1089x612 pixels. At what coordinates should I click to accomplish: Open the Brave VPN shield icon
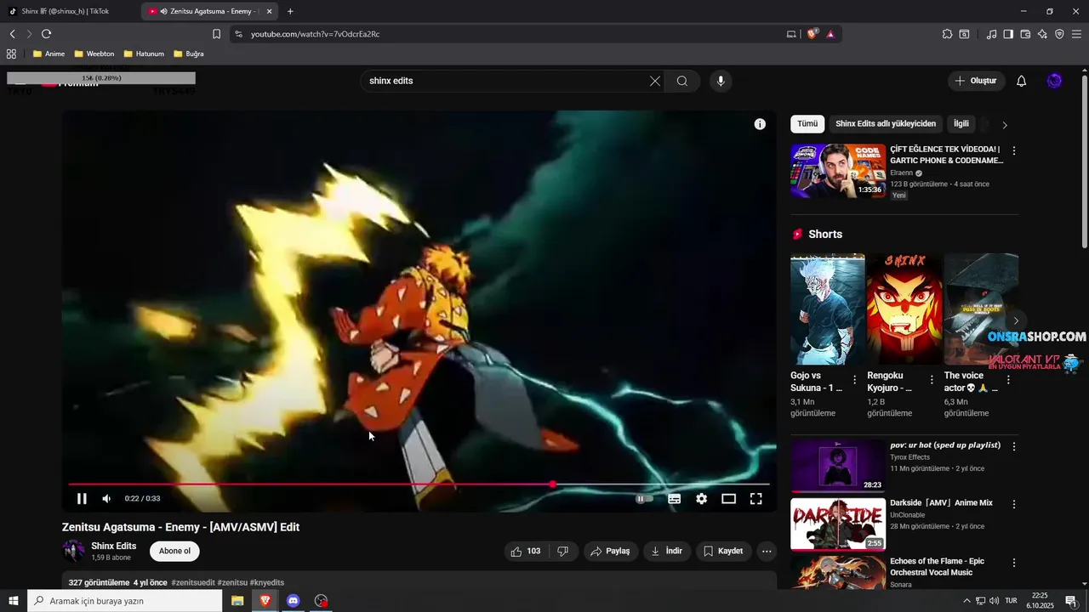click(x=1059, y=34)
